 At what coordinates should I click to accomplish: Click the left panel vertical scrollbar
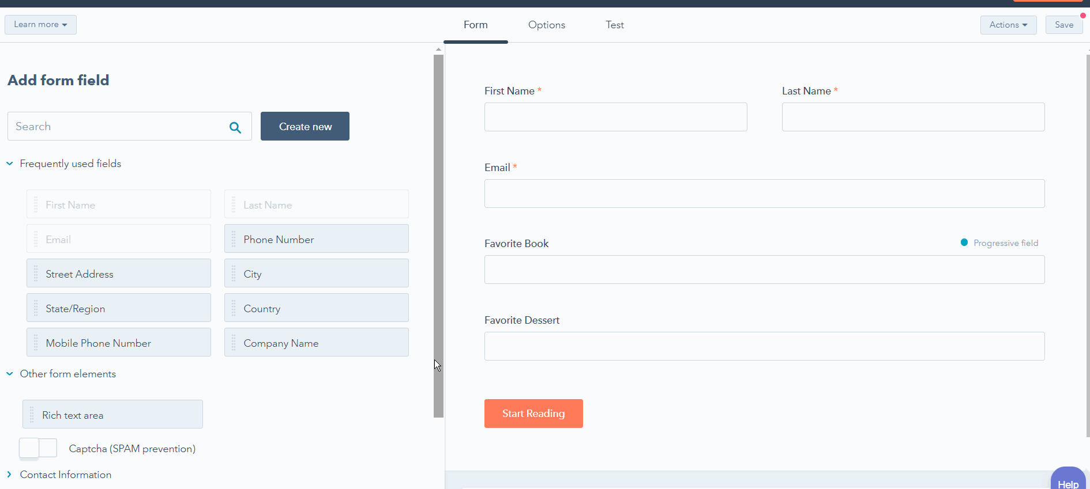click(438, 236)
